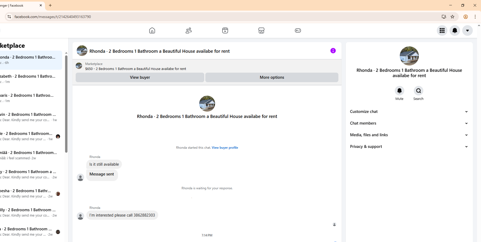The height and width of the screenshot is (242, 481).
Task: Click the View buyer button
Action: click(x=140, y=77)
